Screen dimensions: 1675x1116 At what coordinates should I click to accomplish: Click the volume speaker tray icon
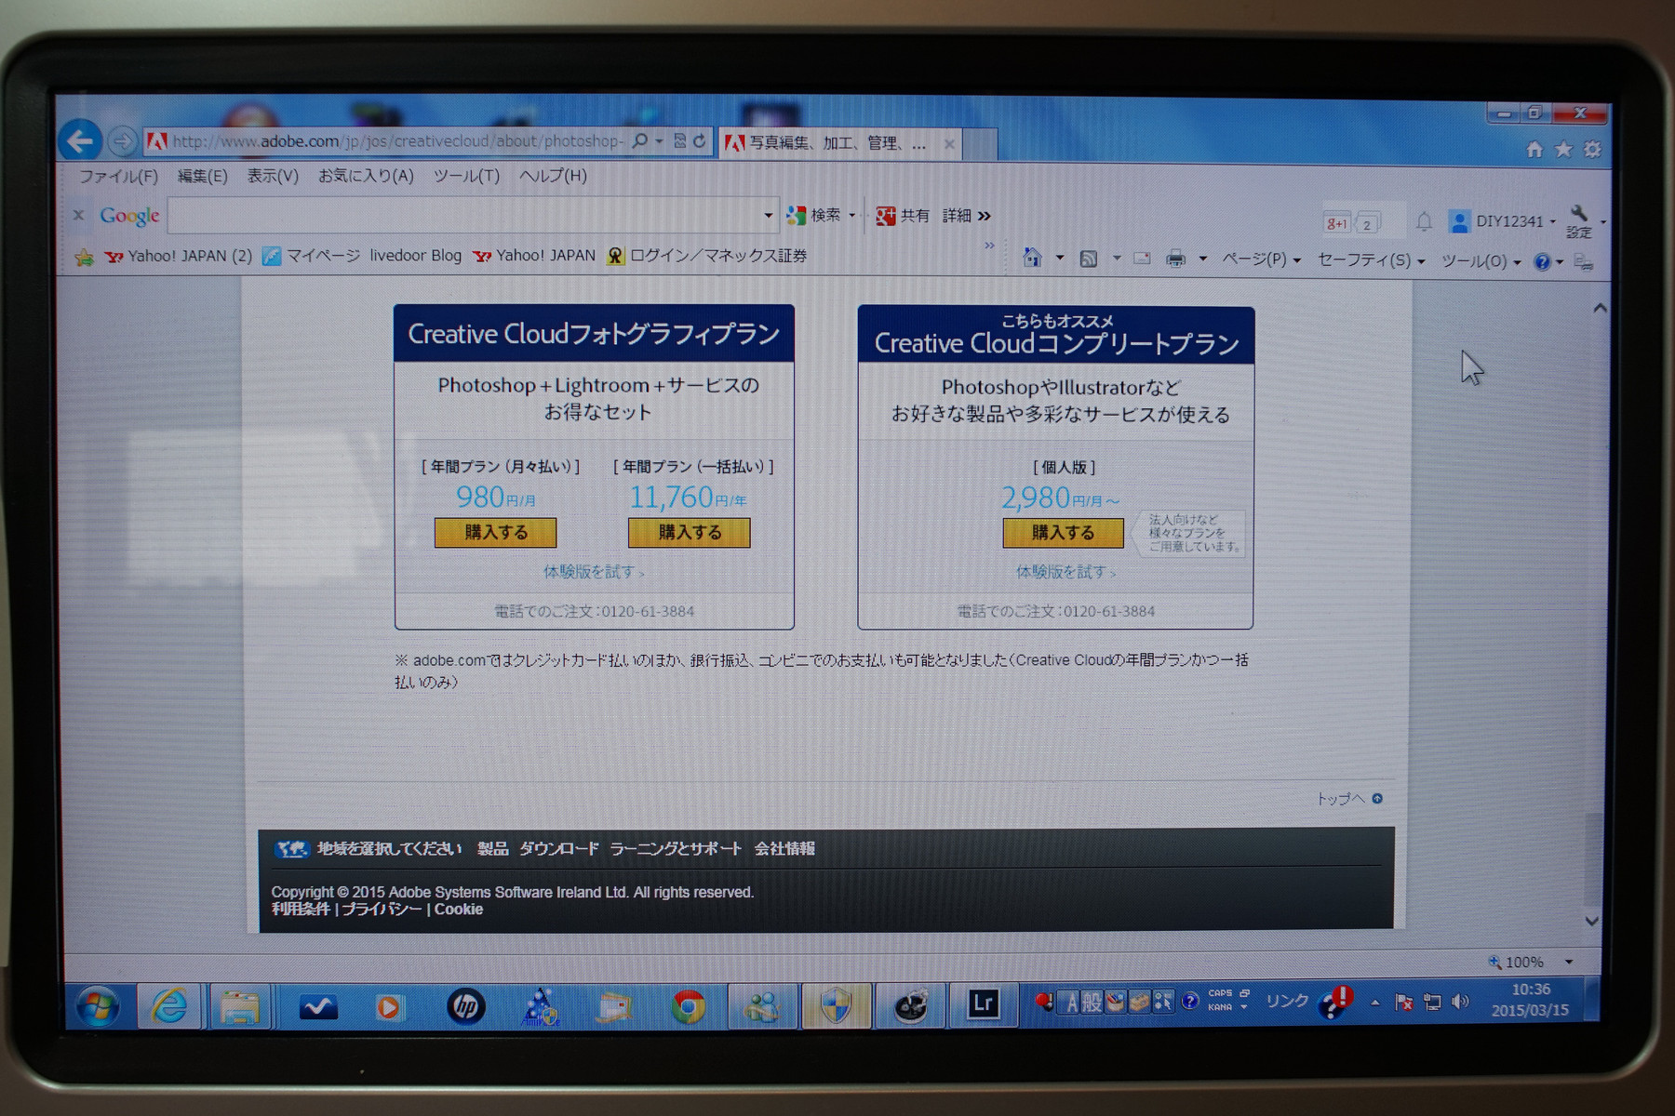click(x=1460, y=1002)
